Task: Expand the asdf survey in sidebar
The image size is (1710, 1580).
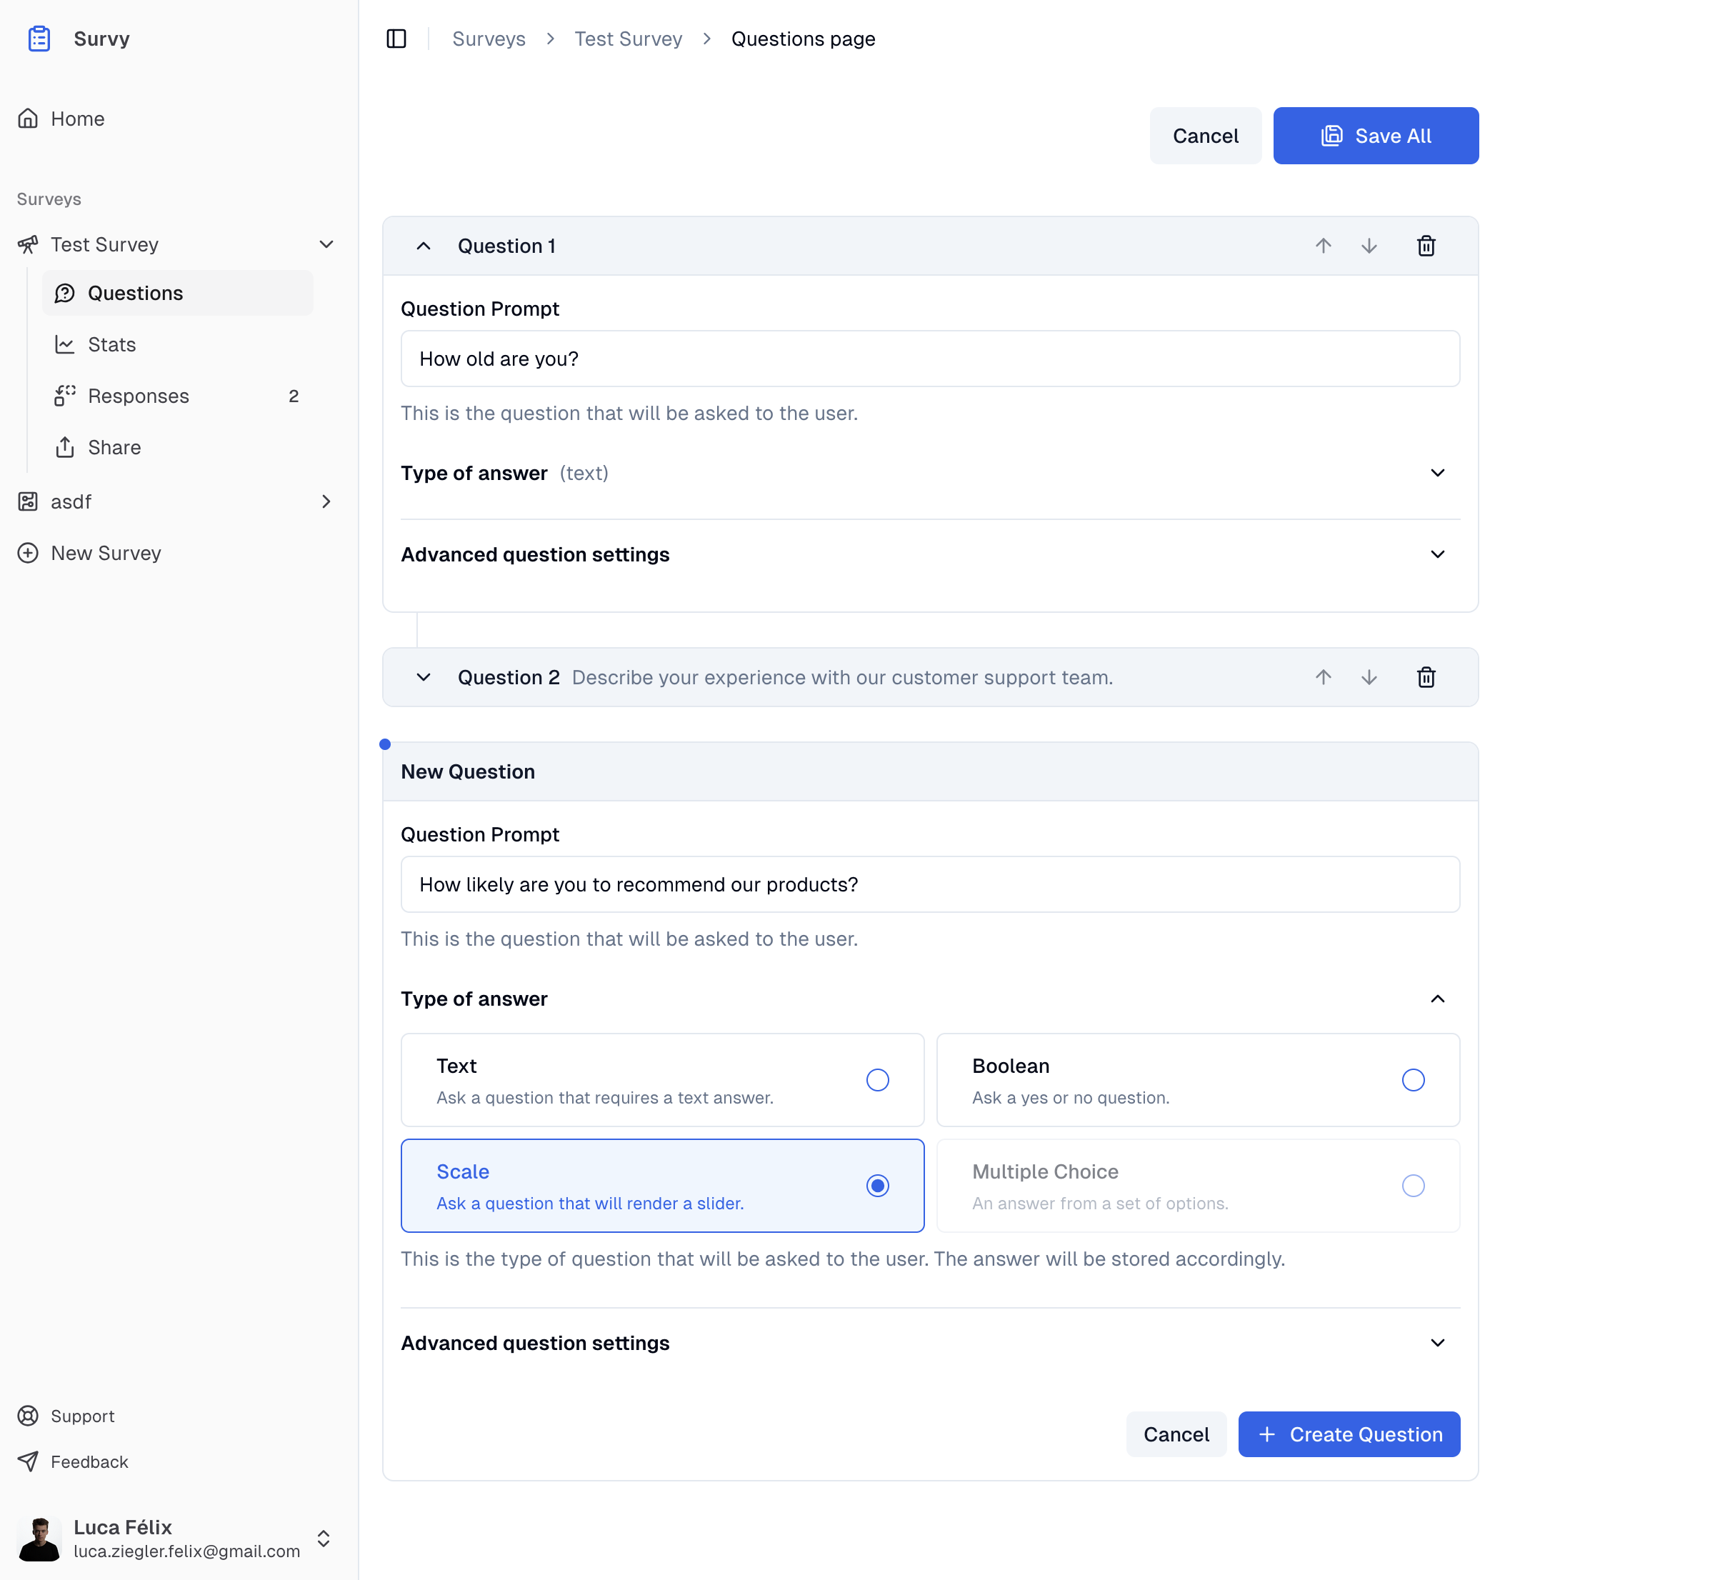Action: click(326, 502)
